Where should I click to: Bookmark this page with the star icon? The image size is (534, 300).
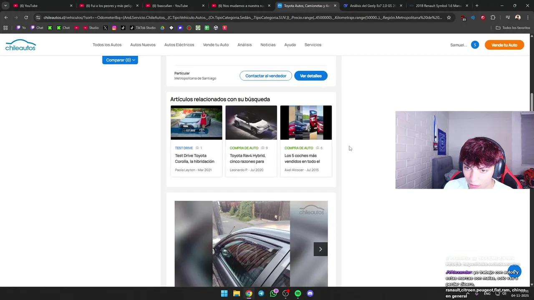click(x=449, y=17)
